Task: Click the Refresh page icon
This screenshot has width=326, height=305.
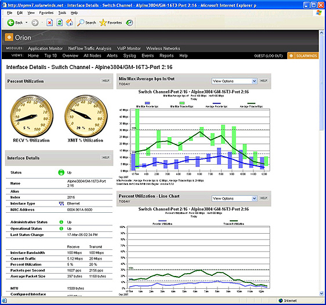Action: click(60, 23)
